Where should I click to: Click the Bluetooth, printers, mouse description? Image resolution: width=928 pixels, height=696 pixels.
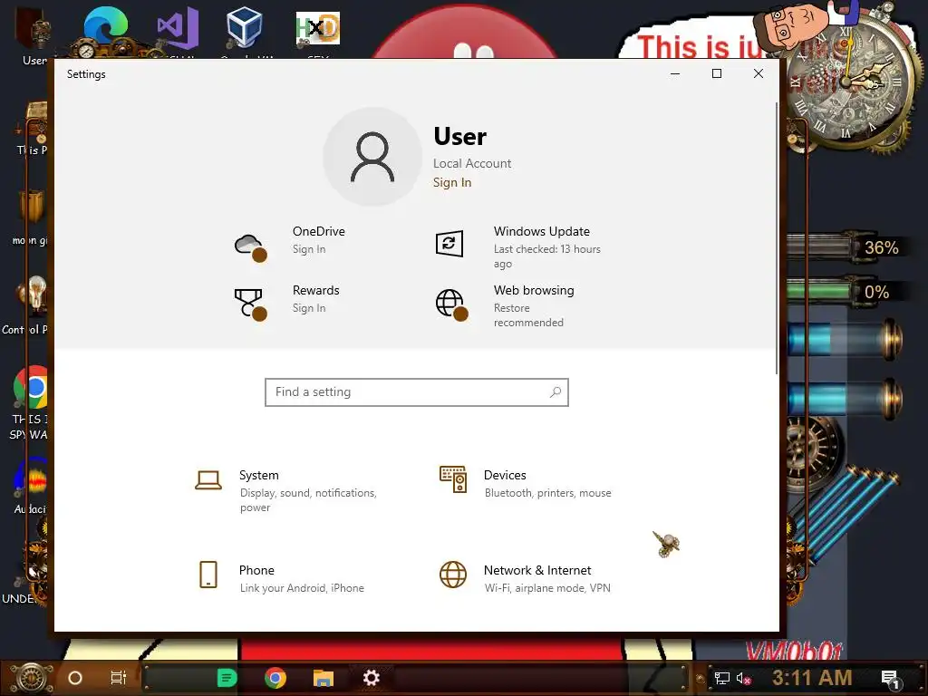548,493
